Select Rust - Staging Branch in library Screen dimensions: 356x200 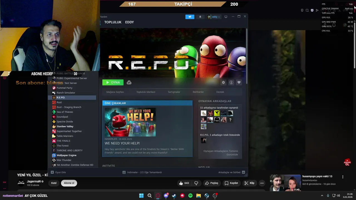(x=69, y=107)
